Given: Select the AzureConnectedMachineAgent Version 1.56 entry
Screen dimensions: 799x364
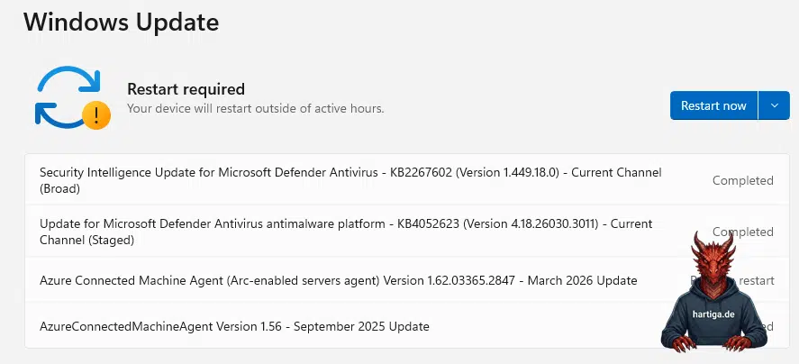Looking at the screenshot, I should pyautogui.click(x=406, y=326).
